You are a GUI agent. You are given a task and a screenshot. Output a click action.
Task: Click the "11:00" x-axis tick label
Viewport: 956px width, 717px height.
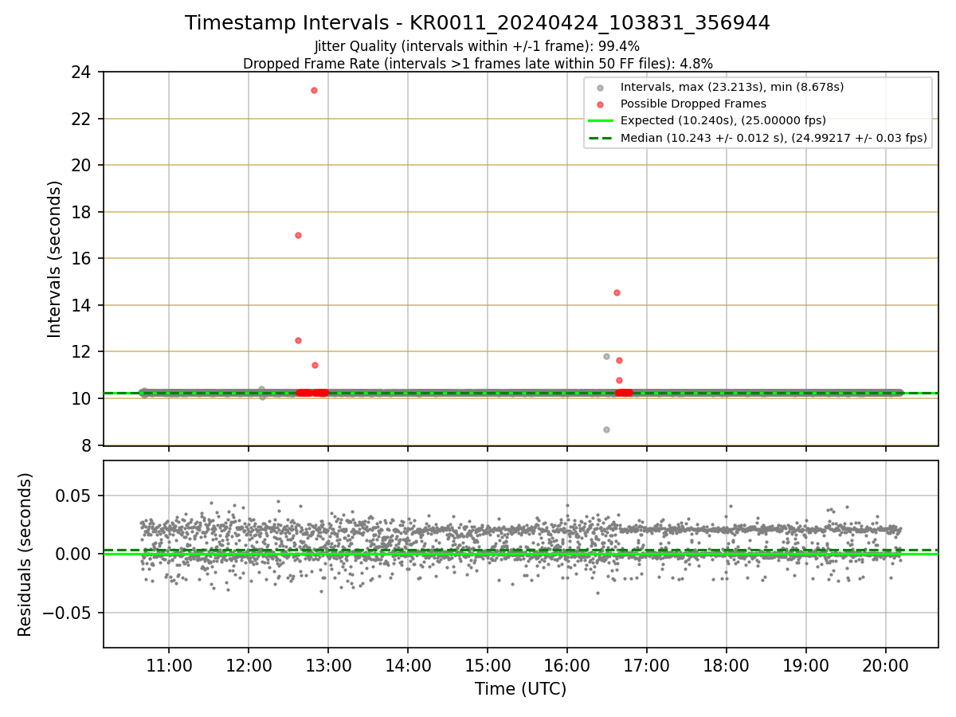point(169,665)
